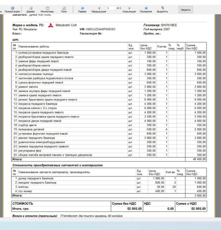Click the year value 2007
Viewport: 221px width, 230px height.
[x=167, y=29]
